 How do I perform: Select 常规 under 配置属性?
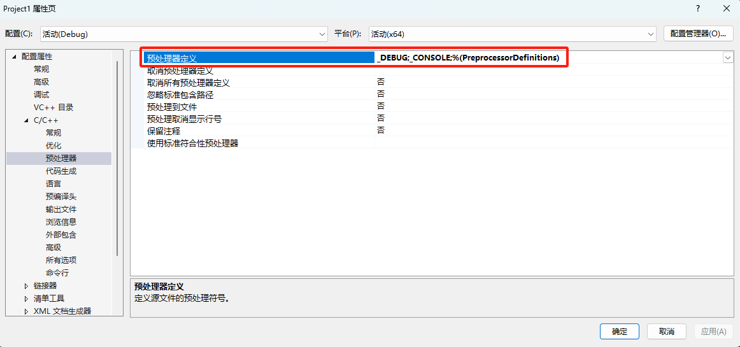(41, 69)
